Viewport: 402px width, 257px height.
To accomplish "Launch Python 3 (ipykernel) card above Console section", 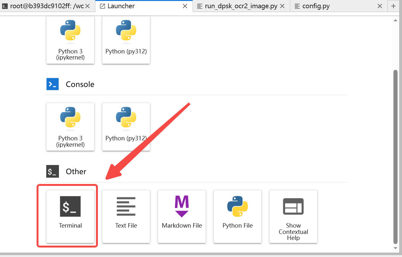I will point(70,40).
